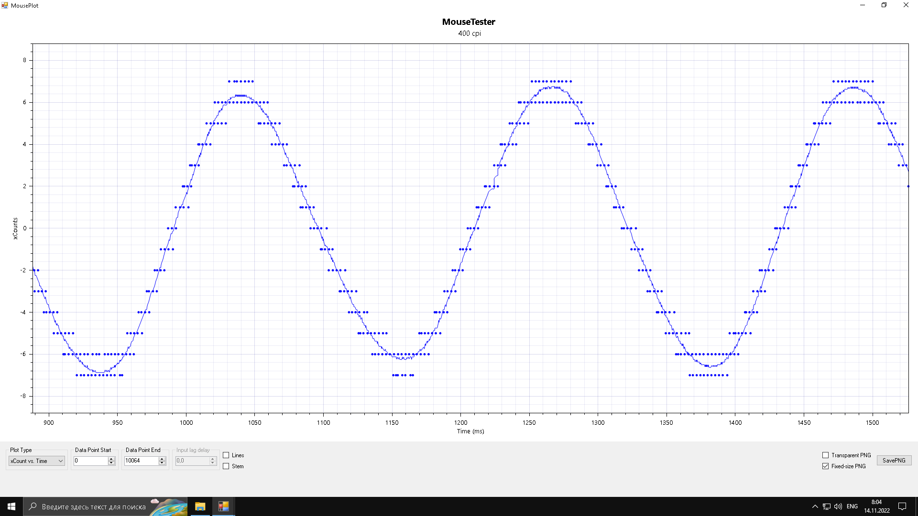Enable the Lines checkbox
The image size is (918, 516).
click(226, 455)
